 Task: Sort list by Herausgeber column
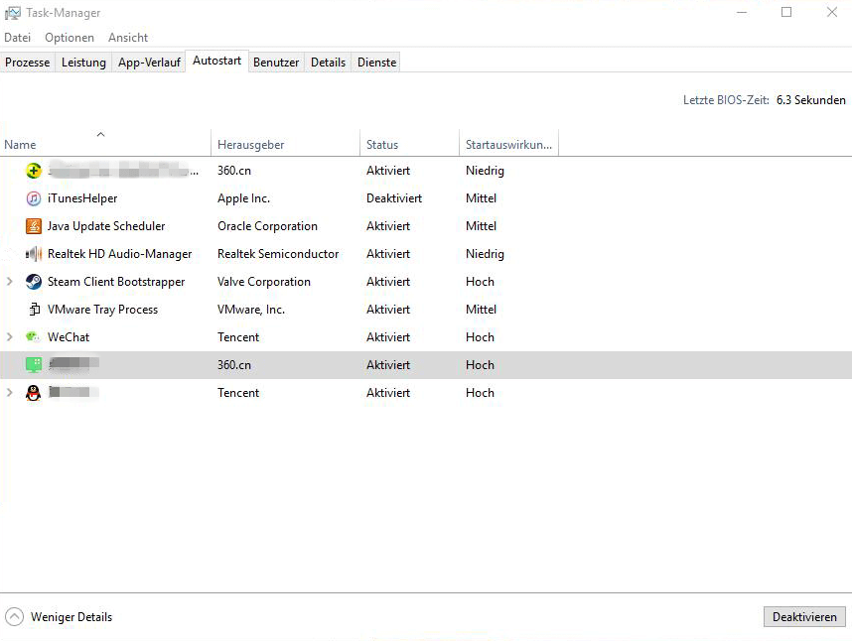(x=251, y=145)
